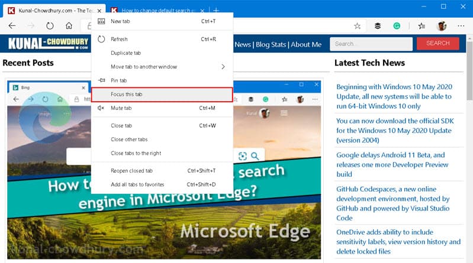
Task: Open Settings and more ellipsis menu
Action: pyautogui.click(x=461, y=26)
